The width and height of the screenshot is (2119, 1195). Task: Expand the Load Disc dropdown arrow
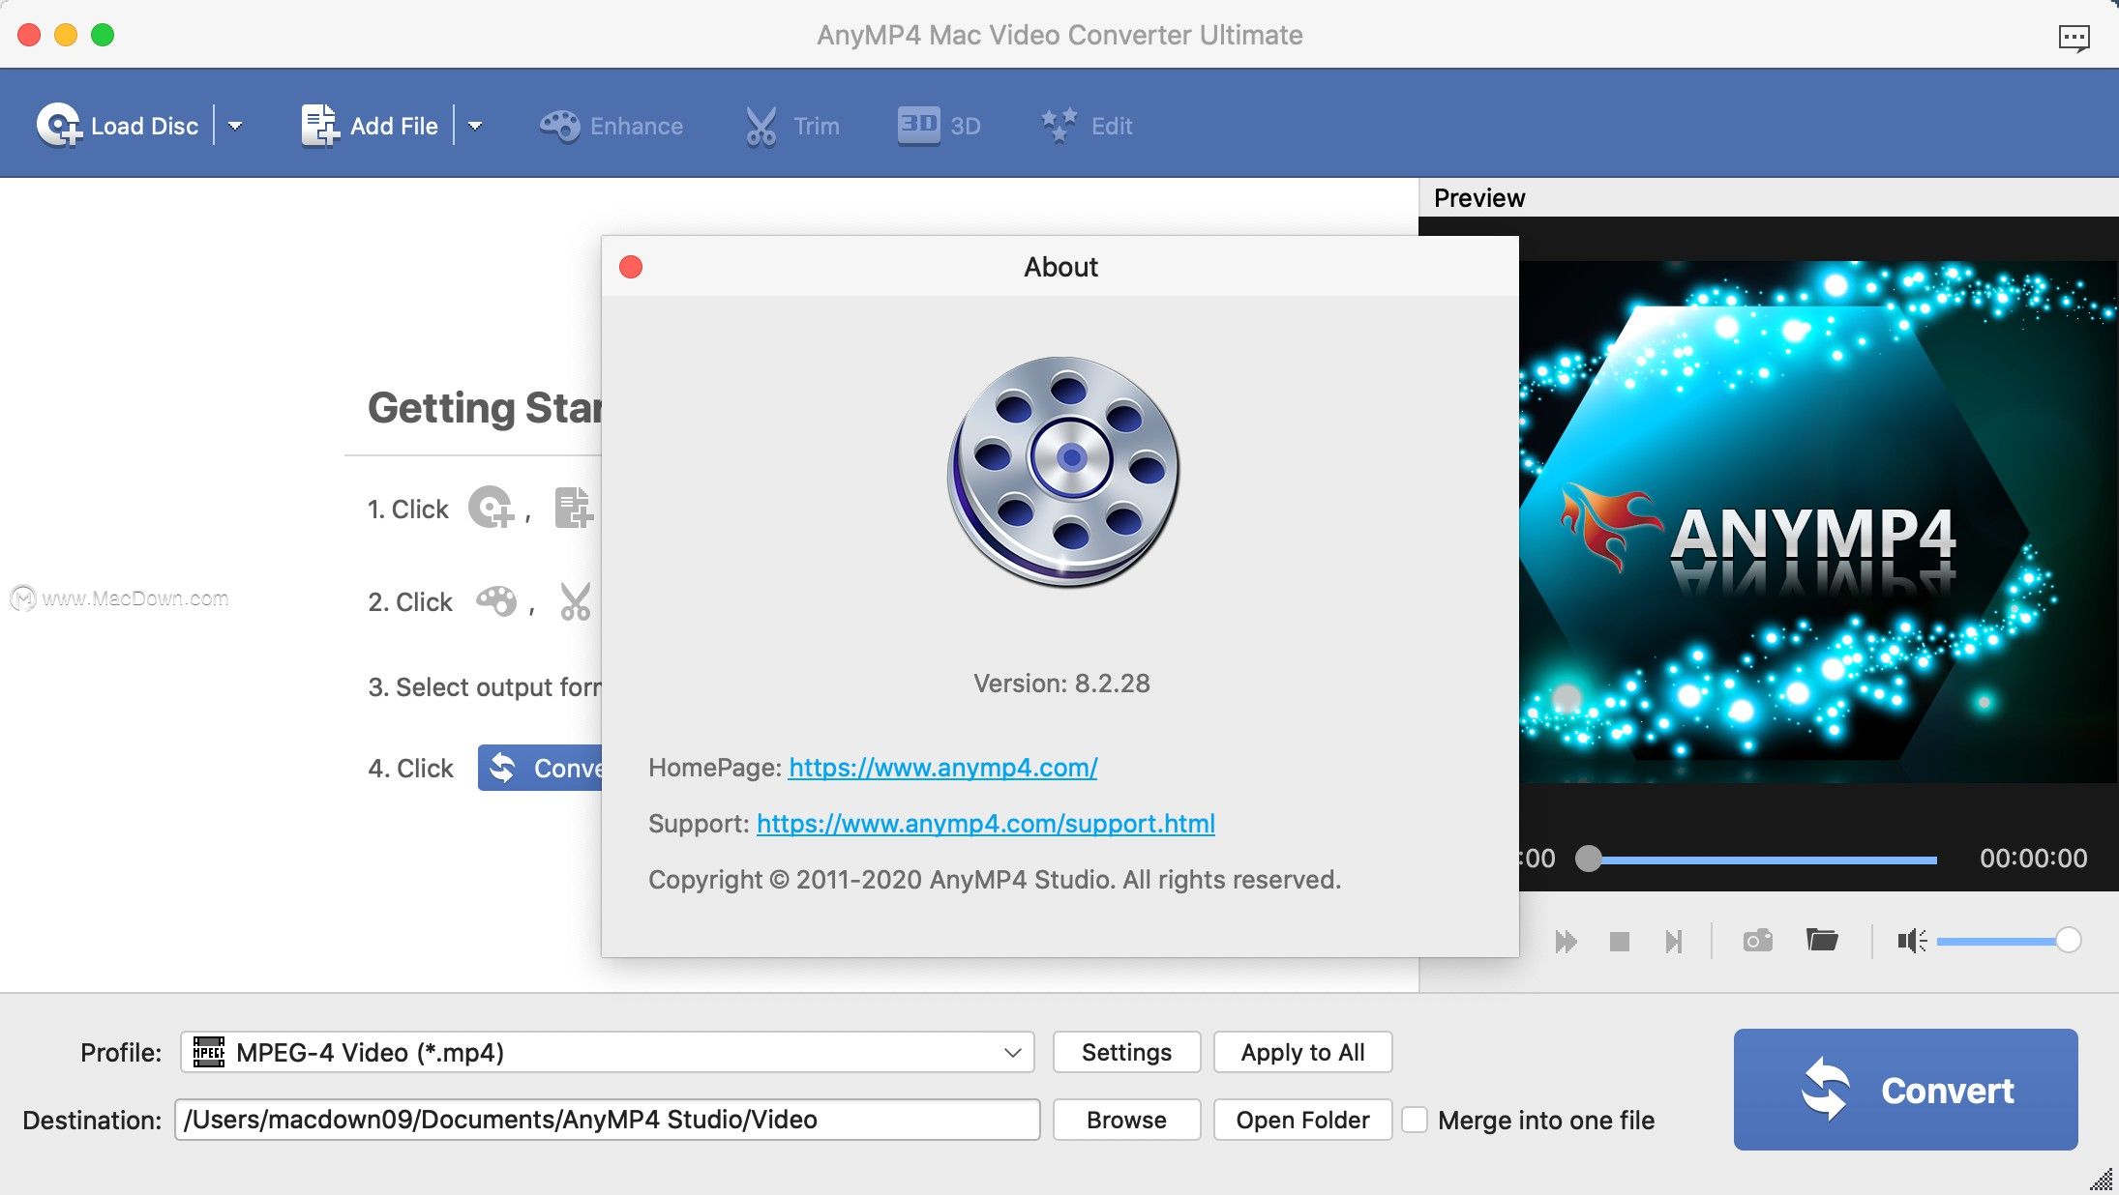239,125
